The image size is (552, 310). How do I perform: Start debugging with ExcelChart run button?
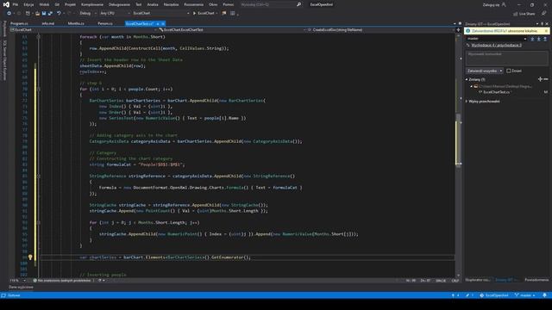click(205, 14)
